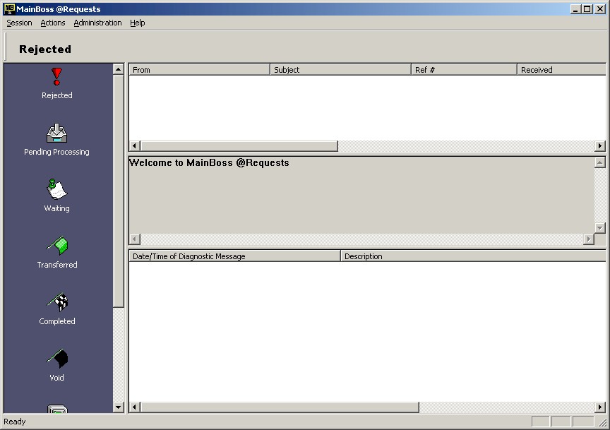Click the Pending Processing sidebar label
The height and width of the screenshot is (430, 610).
coord(56,152)
